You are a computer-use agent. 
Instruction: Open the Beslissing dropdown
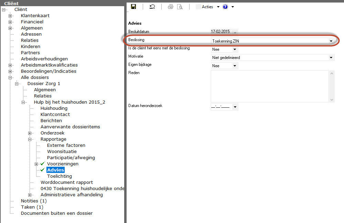(x=331, y=41)
